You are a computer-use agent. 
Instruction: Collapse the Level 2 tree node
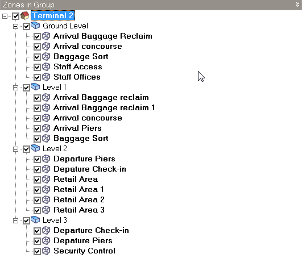click(x=15, y=149)
